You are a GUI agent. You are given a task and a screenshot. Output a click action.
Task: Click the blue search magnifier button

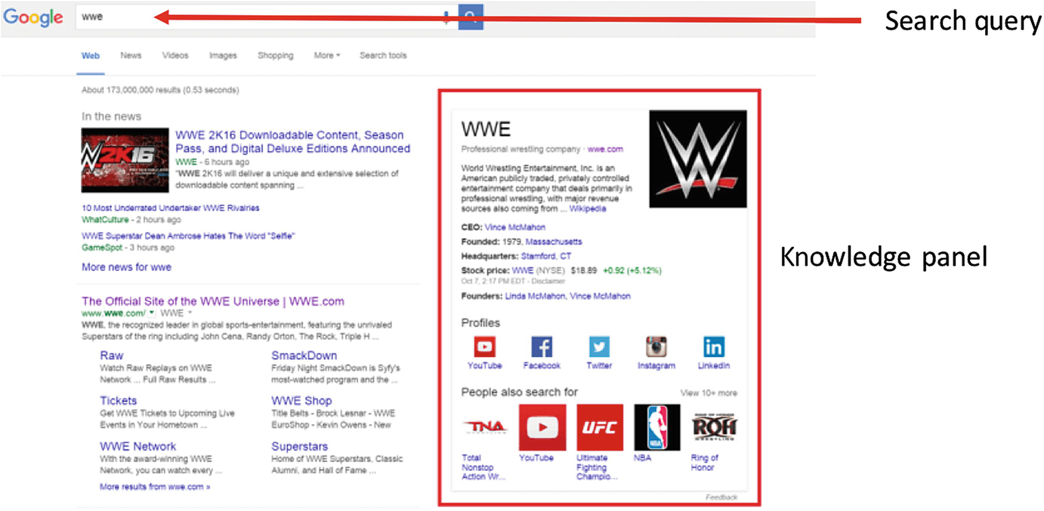tap(471, 17)
